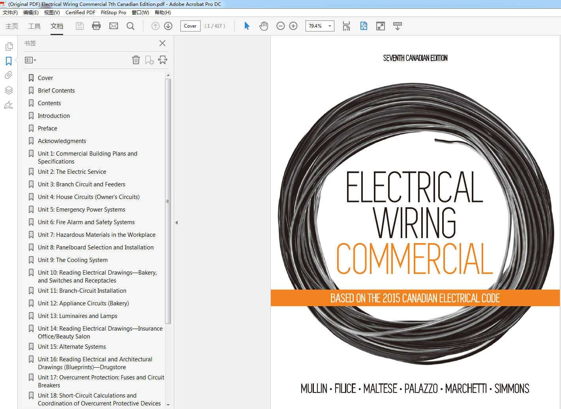Open 窗口(W) menu
Image resolution: width=561 pixels, height=409 pixels.
tap(140, 13)
